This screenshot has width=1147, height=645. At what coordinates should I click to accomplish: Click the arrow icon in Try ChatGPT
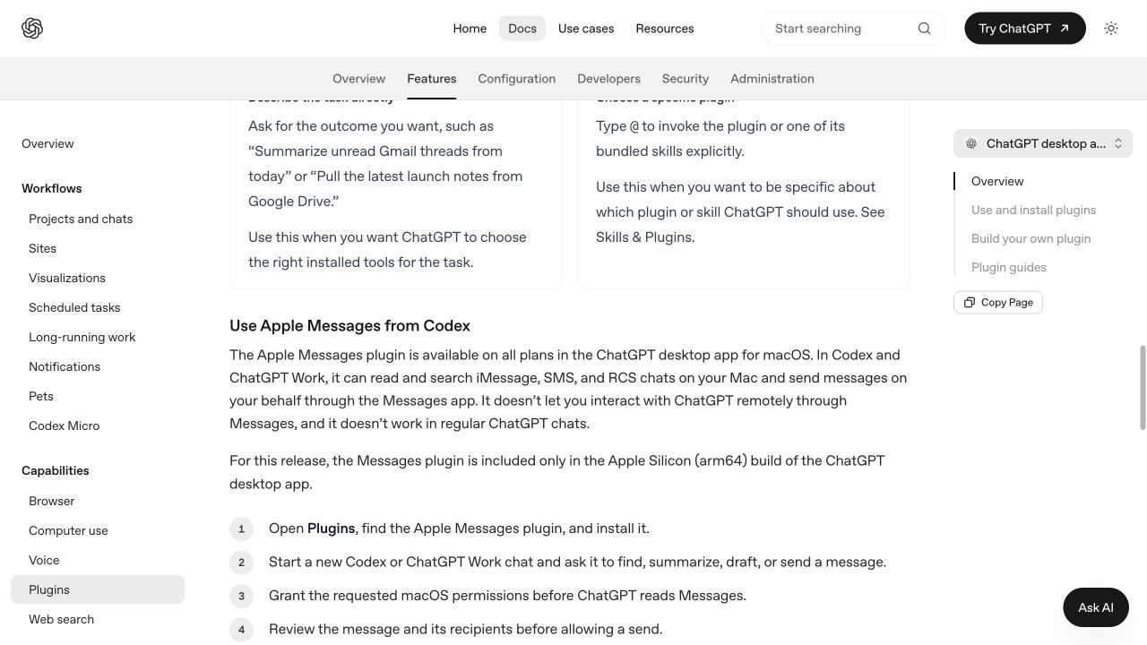pyautogui.click(x=1065, y=29)
